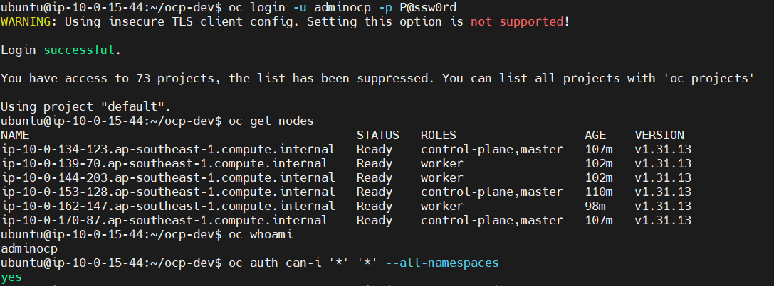Click the STATUS column header
This screenshot has height=286, width=774.
click(378, 135)
